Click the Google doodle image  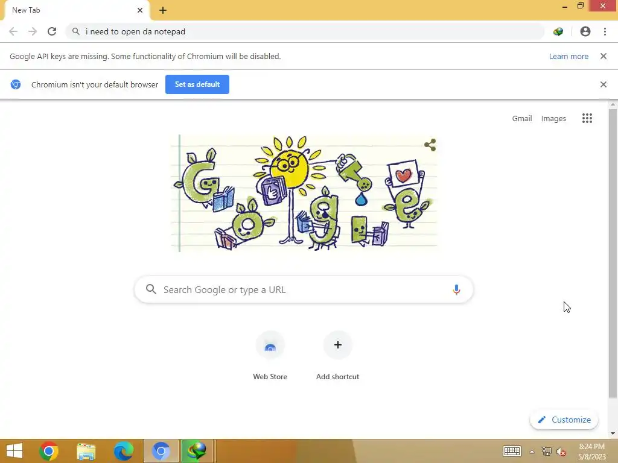304,193
